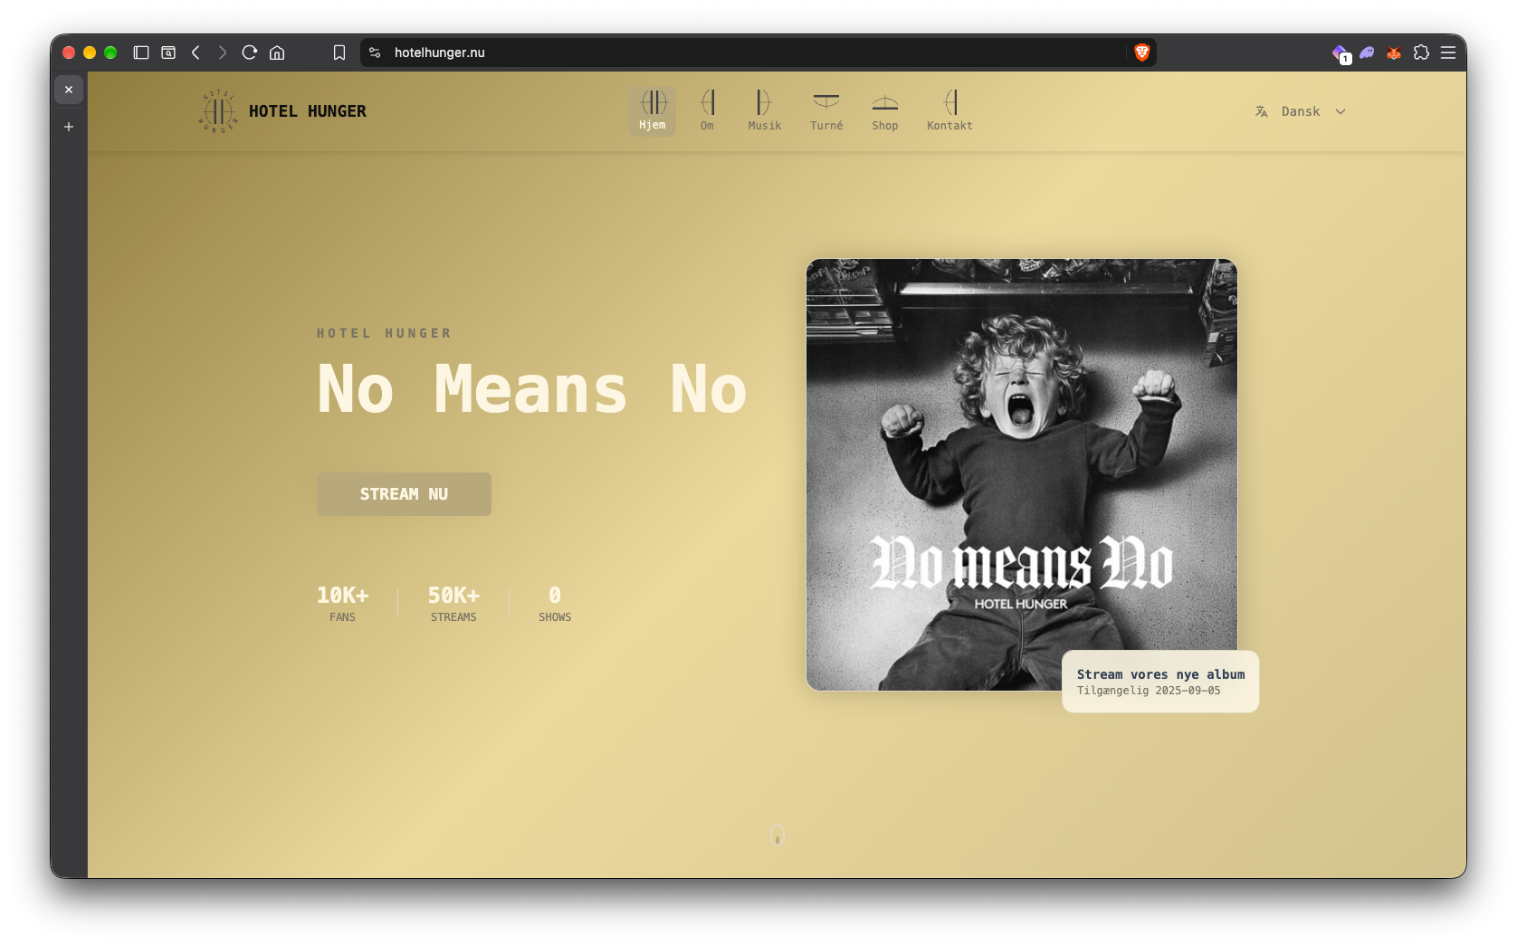Click the No Means No album cover
This screenshot has width=1517, height=945.
coord(1022,474)
